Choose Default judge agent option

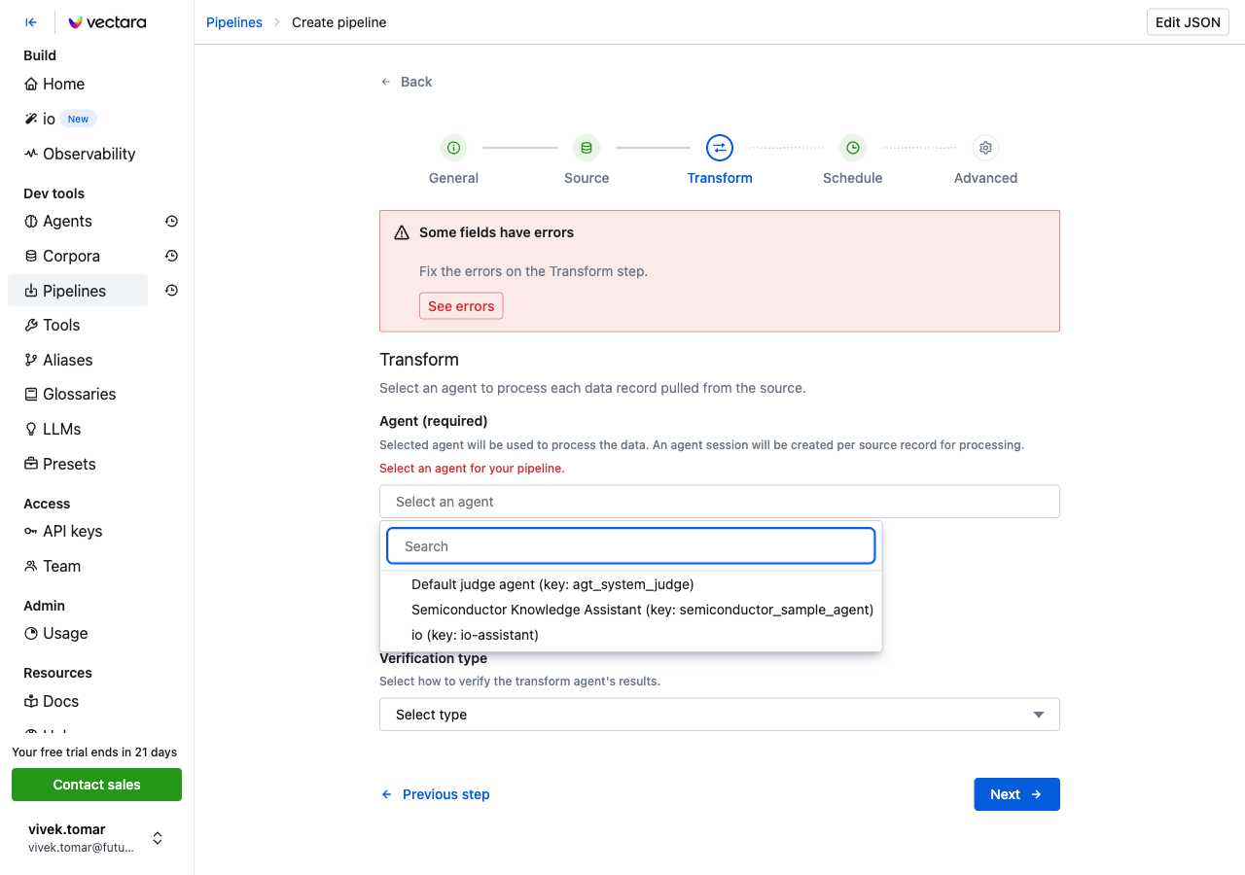point(631,584)
